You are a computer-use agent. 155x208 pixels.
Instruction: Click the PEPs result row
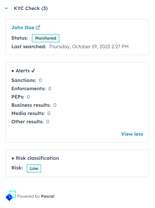(21, 97)
